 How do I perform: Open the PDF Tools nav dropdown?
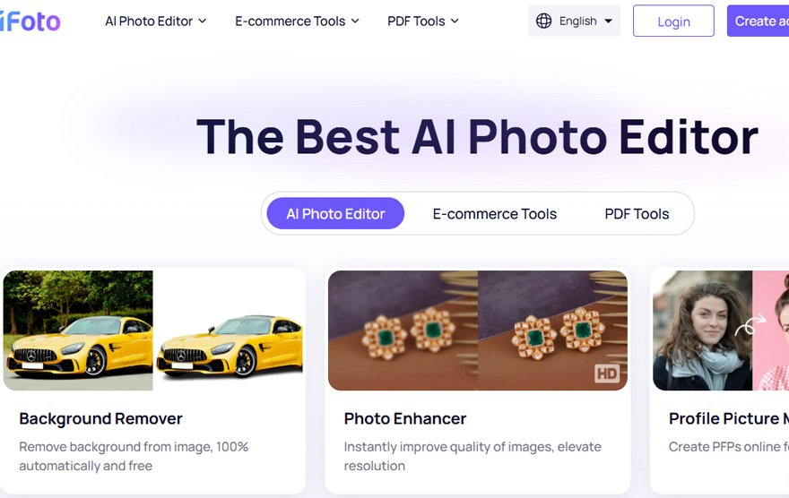click(422, 21)
